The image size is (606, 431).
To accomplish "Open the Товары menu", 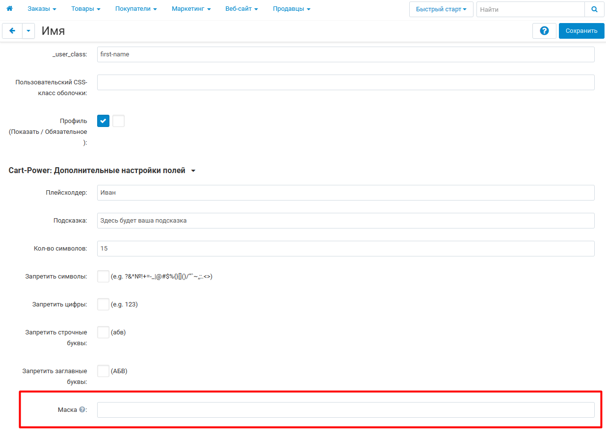I will [x=86, y=9].
